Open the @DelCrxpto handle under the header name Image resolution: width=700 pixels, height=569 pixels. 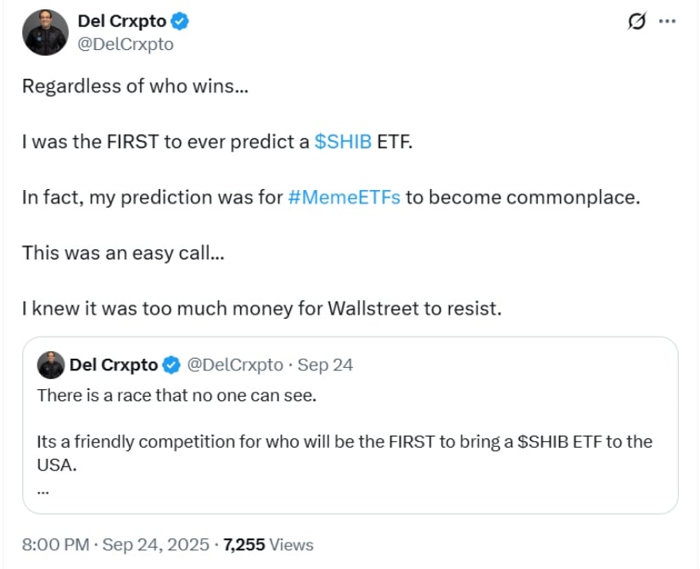[x=126, y=44]
